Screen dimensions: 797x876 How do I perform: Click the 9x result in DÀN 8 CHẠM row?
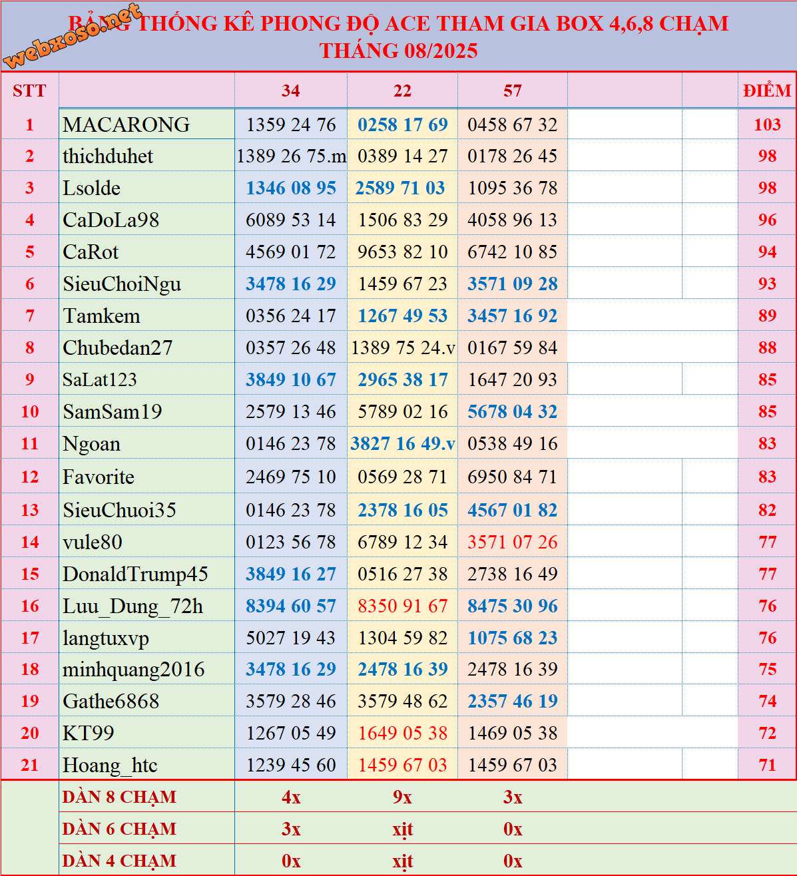click(x=402, y=797)
